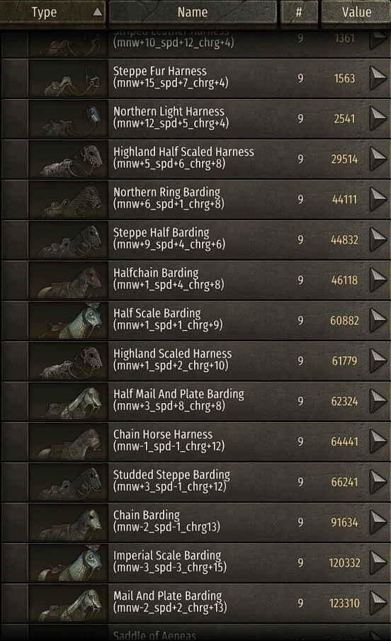
Task: Click transfer arrow for Half Scale Barding
Action: 378,320
